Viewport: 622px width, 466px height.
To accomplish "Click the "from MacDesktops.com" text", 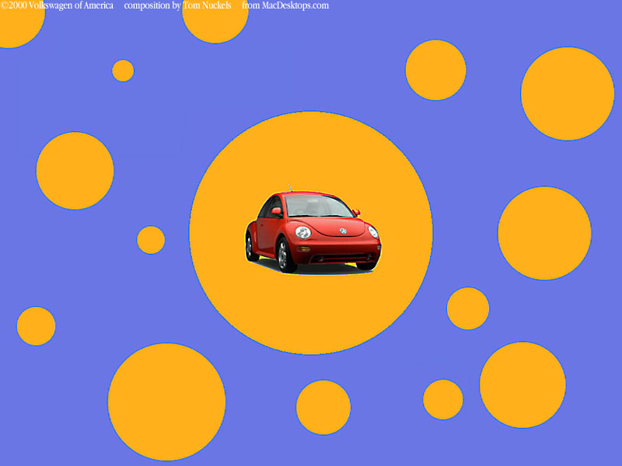I will point(285,5).
